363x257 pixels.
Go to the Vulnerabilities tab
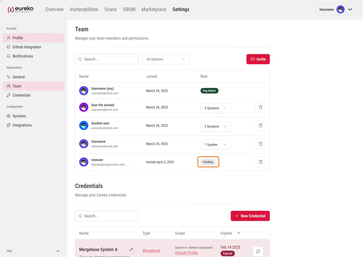coord(84,9)
